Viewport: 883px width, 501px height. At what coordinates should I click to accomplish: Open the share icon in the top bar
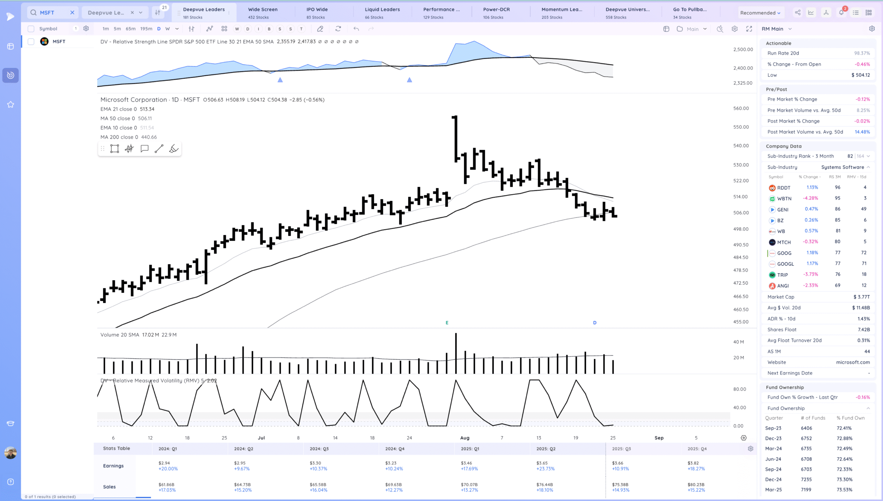point(798,13)
